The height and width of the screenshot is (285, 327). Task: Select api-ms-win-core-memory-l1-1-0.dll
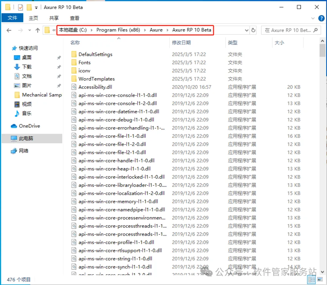118,201
